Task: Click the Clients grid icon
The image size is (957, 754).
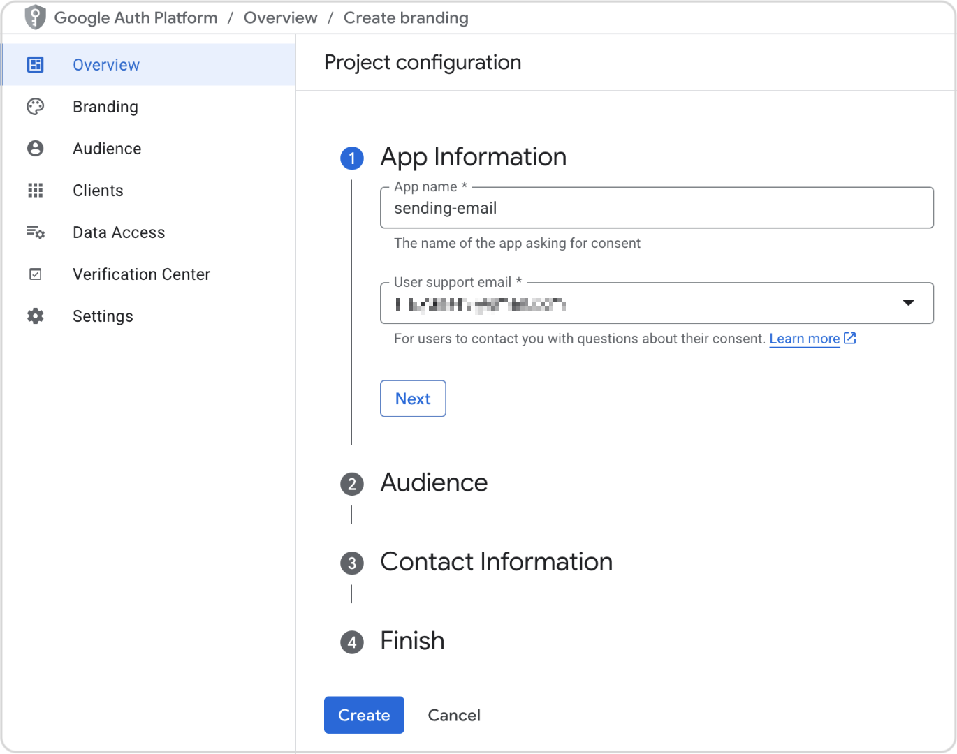Action: coord(35,190)
